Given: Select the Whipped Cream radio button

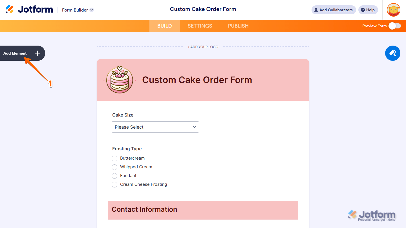Looking at the screenshot, I should pyautogui.click(x=114, y=167).
